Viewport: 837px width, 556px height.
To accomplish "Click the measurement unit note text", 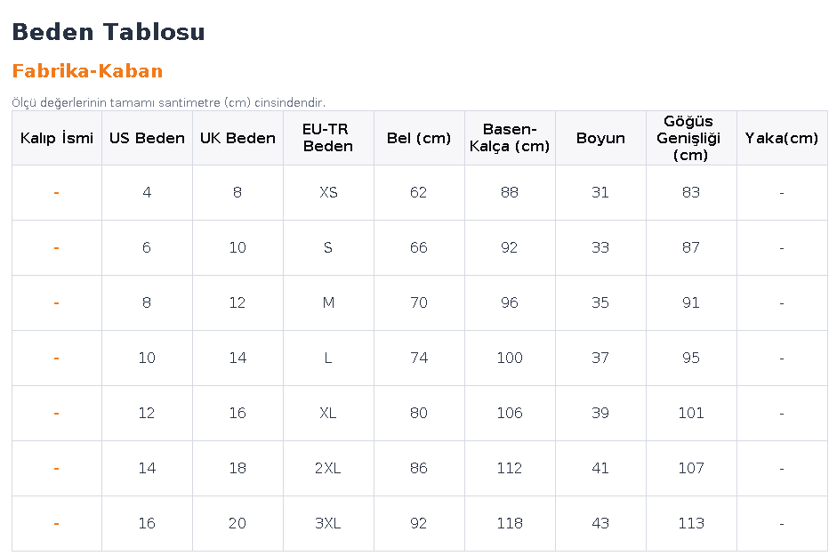I will click(169, 102).
